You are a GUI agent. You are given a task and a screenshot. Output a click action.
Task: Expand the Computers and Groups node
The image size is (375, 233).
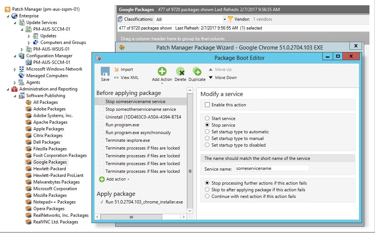[x=29, y=42]
